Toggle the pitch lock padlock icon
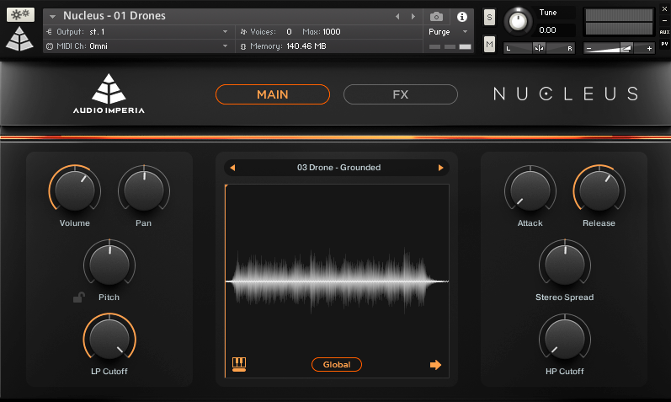Screen dimensions: 671x402 pos(79,297)
